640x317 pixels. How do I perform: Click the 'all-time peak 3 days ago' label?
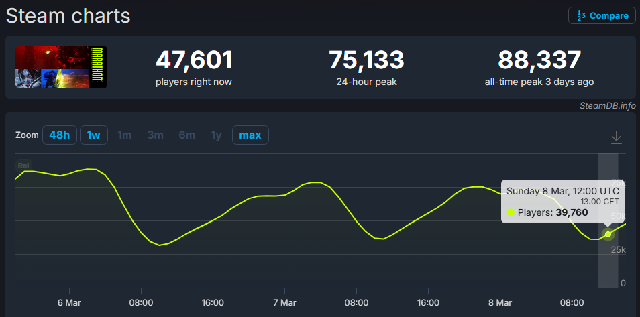[539, 82]
